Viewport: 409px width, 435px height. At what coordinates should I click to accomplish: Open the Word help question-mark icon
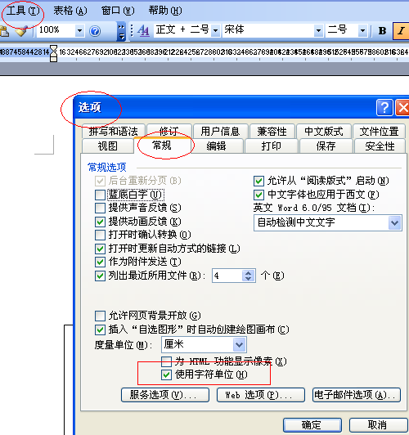coord(95,31)
